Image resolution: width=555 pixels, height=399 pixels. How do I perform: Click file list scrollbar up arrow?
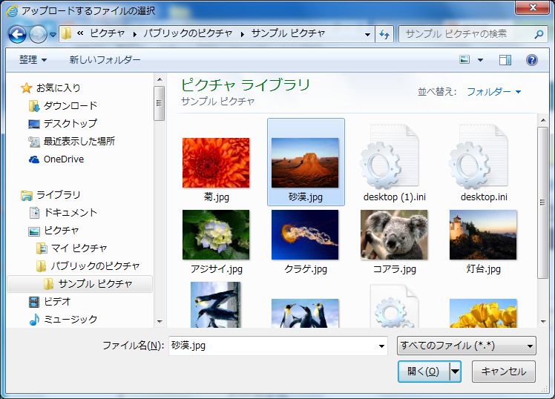click(x=543, y=121)
